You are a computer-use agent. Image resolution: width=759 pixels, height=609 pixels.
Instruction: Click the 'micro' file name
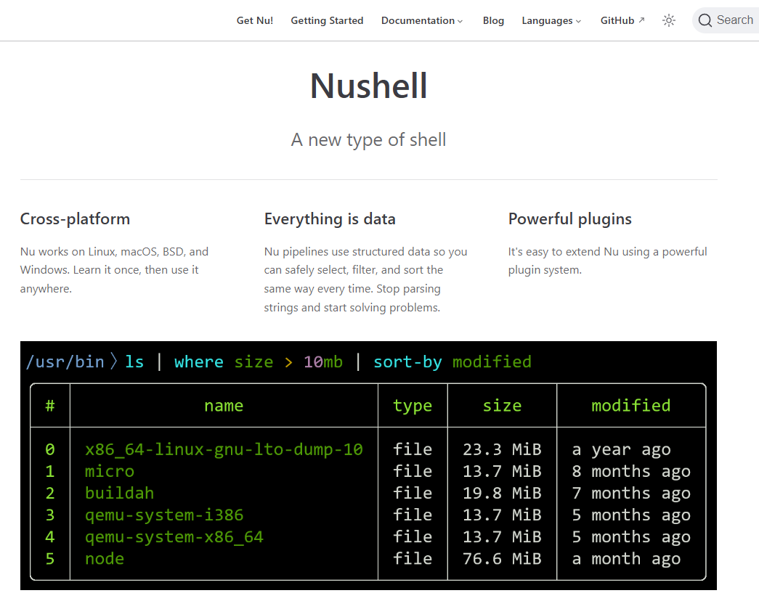(x=110, y=471)
